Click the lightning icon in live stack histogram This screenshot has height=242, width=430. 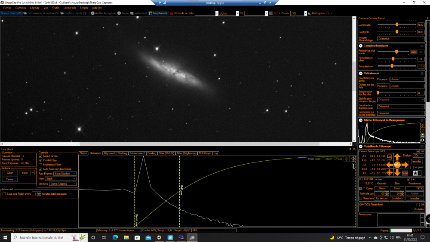point(346,159)
